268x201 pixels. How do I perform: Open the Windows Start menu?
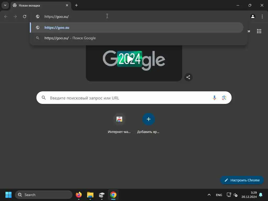pyautogui.click(x=8, y=195)
